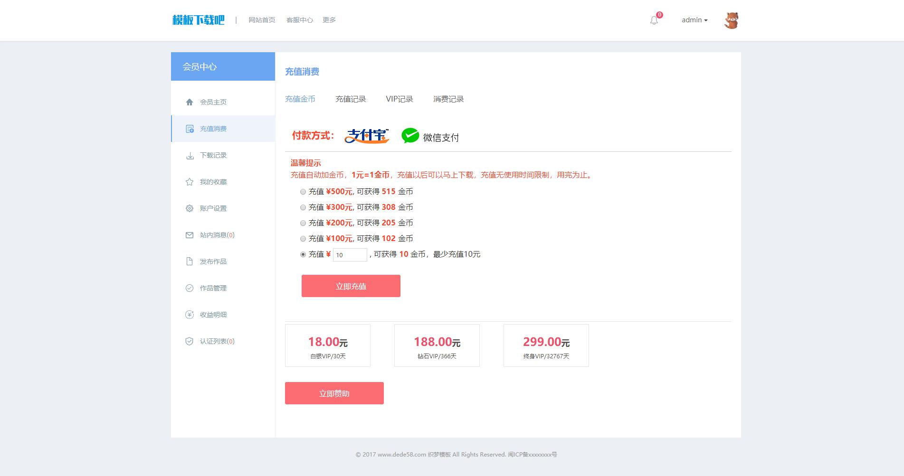Click the user avatar image
The height and width of the screenshot is (476, 904).
(x=731, y=20)
